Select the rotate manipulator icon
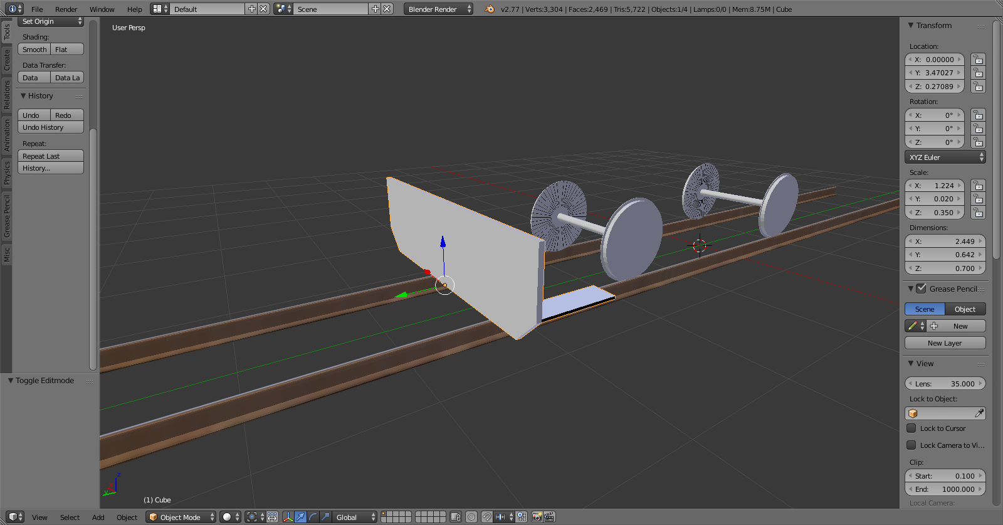 click(313, 517)
